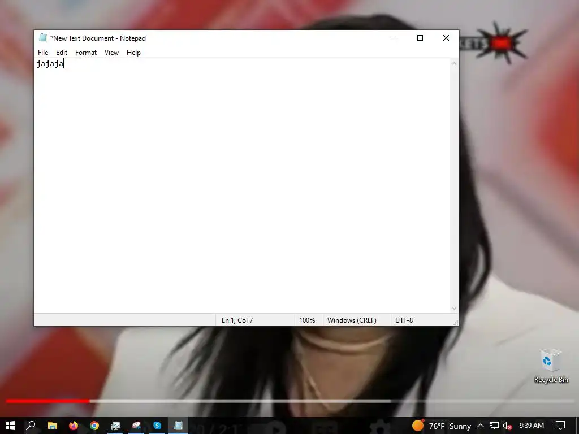Screen dimensions: 579x434
Task: Open the Help menu
Action: (x=133, y=53)
